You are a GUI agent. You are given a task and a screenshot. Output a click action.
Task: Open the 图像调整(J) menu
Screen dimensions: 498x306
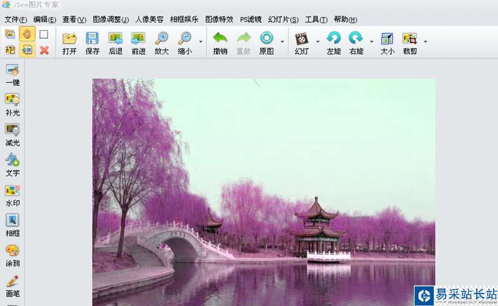(111, 19)
